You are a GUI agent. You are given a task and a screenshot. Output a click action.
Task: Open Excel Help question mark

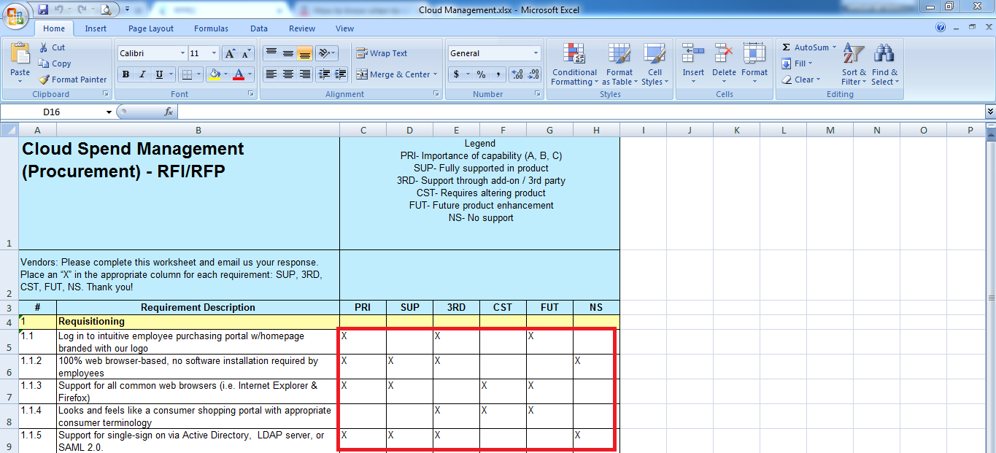(941, 28)
